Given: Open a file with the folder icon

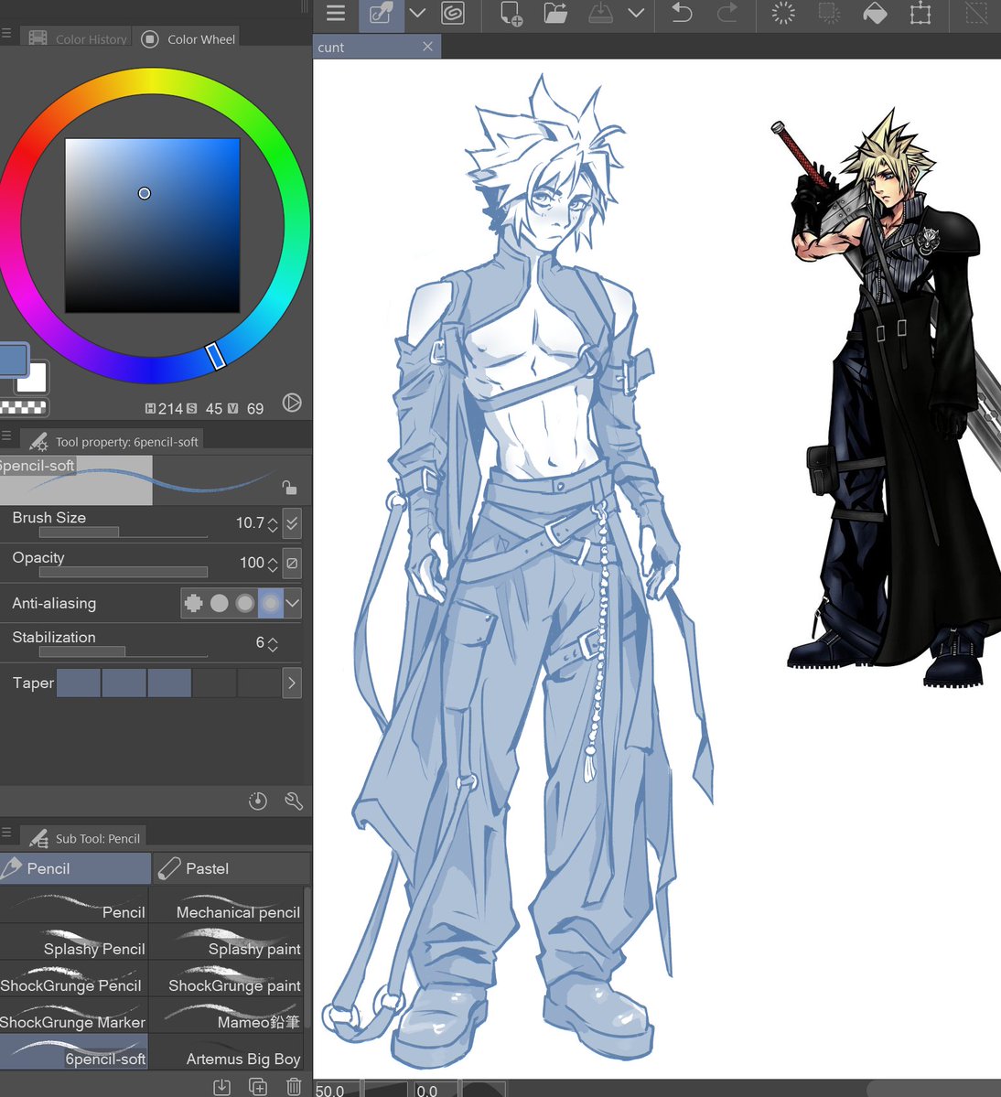Looking at the screenshot, I should 555,14.
